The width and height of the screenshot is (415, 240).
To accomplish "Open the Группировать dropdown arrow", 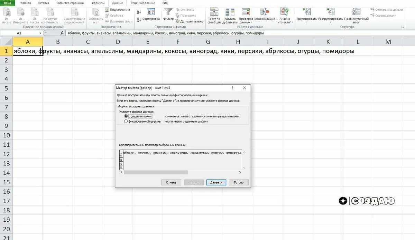I will [x=307, y=22].
